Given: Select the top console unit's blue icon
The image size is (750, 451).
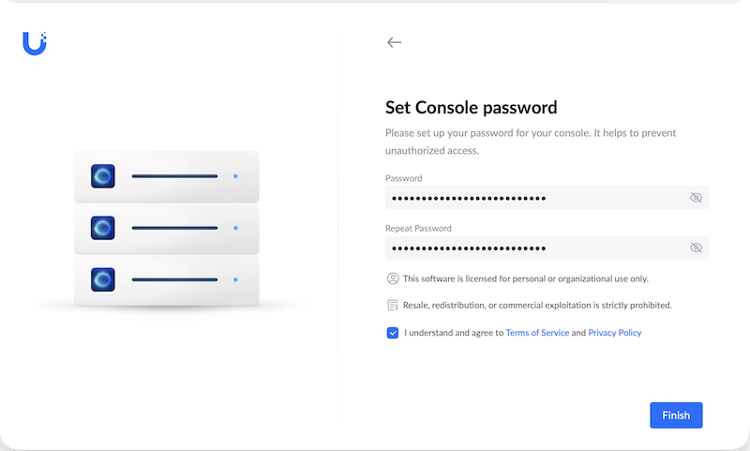Looking at the screenshot, I should click(103, 176).
